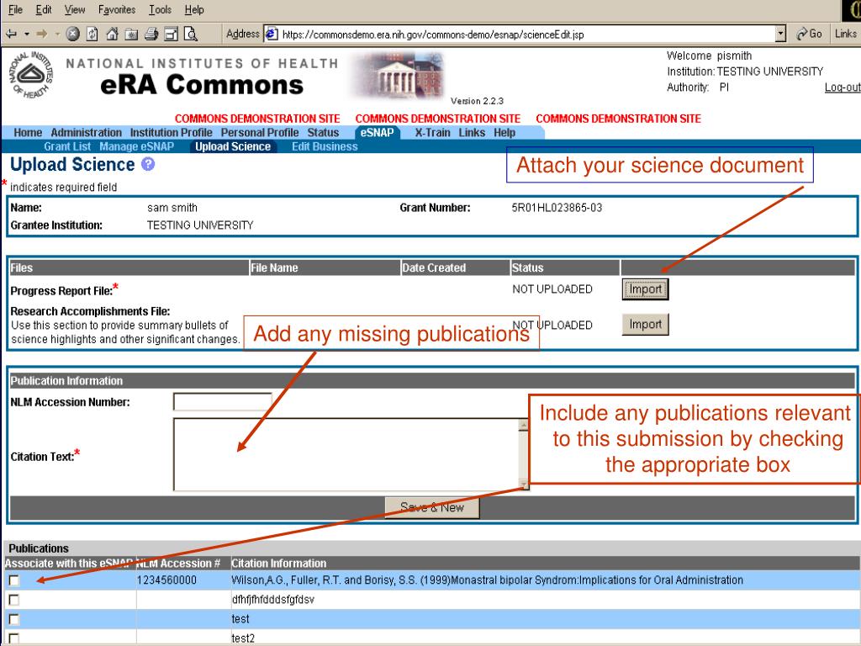Go to Edit Business submenu
The height and width of the screenshot is (646, 861).
click(325, 146)
